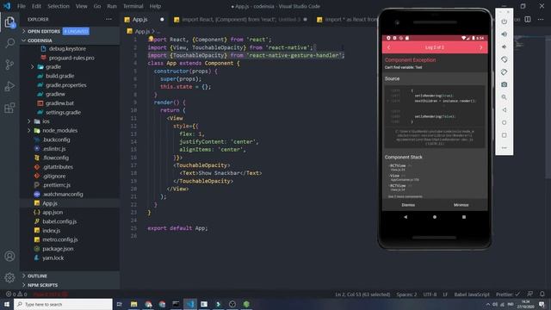Click errors and warnings status bar indicator
The width and height of the screenshot is (551, 310).
pyautogui.click(x=16, y=294)
